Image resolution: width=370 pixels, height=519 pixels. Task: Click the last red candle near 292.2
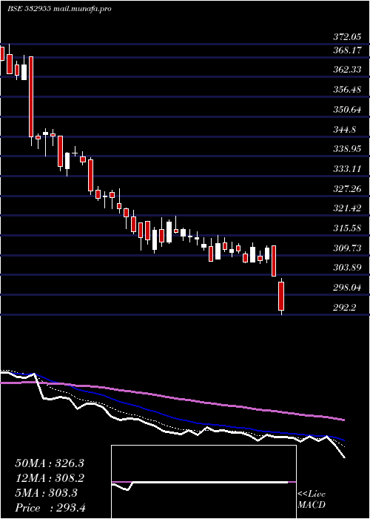(281, 297)
